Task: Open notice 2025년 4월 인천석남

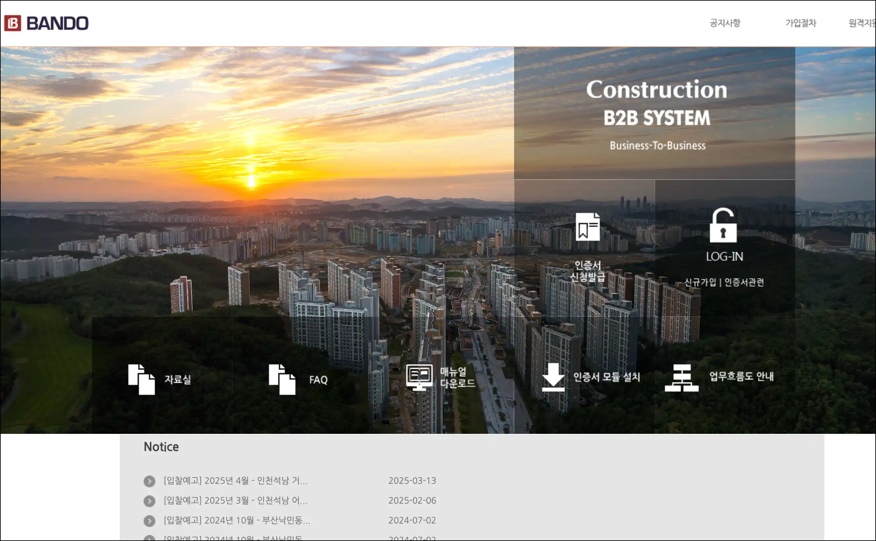Action: (x=236, y=480)
